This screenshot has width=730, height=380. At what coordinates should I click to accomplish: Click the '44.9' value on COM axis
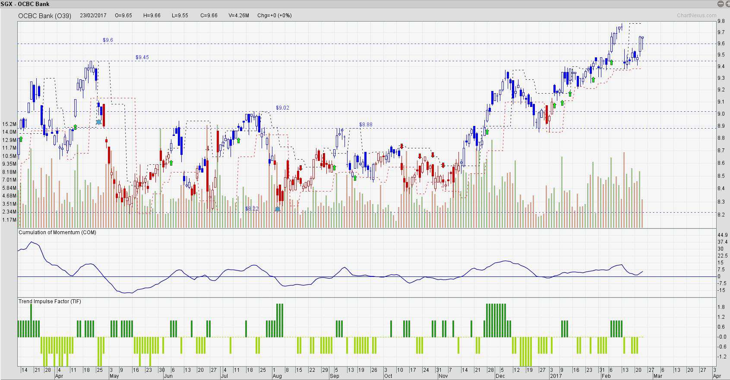(x=722, y=235)
